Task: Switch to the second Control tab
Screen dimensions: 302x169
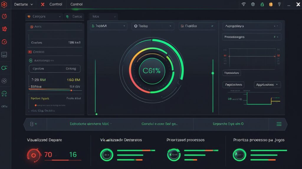Action: [76, 4]
